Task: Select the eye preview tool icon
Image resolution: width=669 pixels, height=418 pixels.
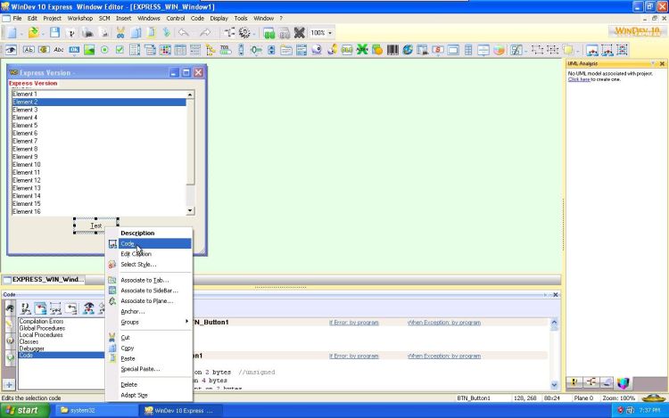Action: 11,50
